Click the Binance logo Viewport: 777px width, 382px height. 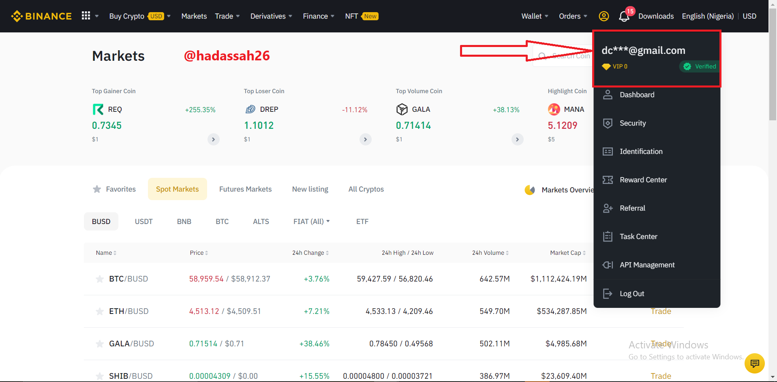(x=41, y=16)
